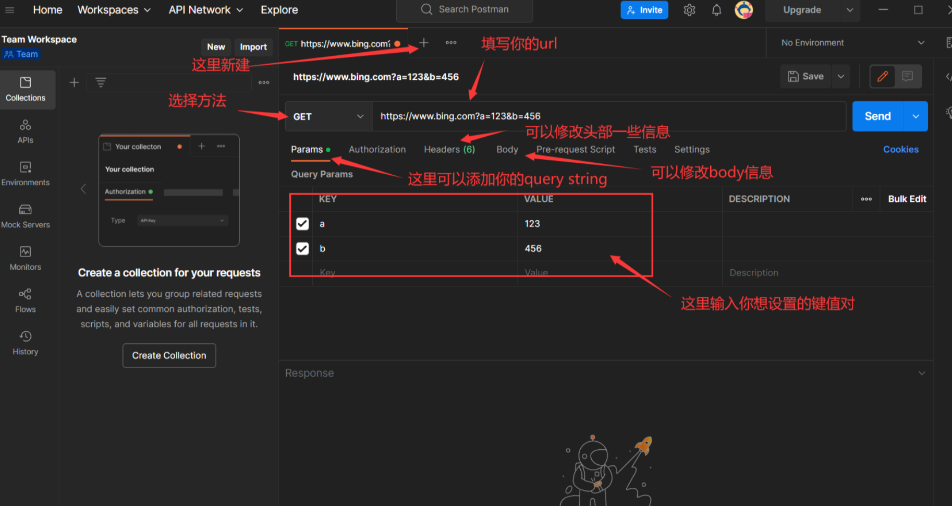Expand the Send options arrow
The image size is (952, 506).
click(x=916, y=116)
